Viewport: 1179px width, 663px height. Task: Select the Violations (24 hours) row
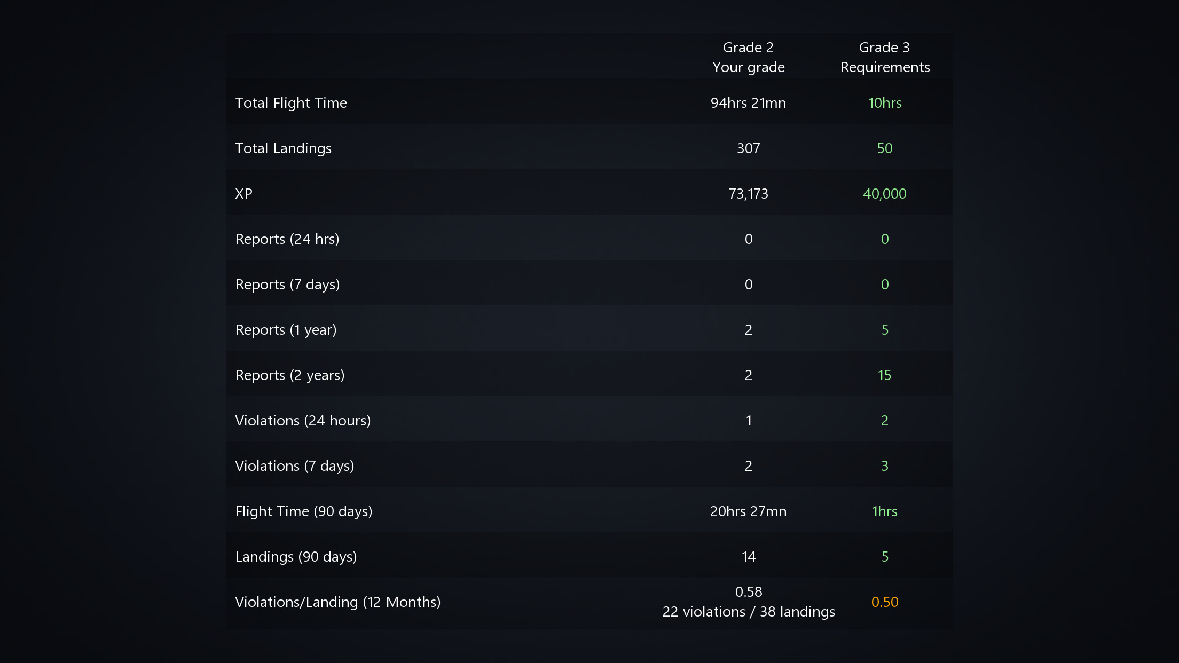point(589,420)
